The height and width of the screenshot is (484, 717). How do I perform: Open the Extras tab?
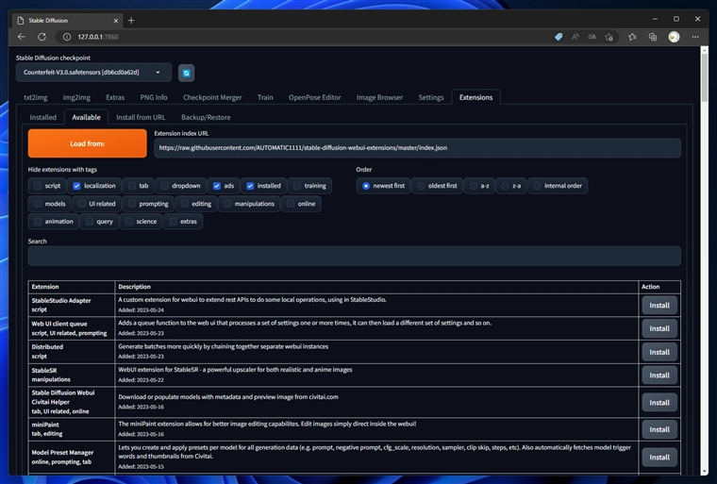coord(115,97)
